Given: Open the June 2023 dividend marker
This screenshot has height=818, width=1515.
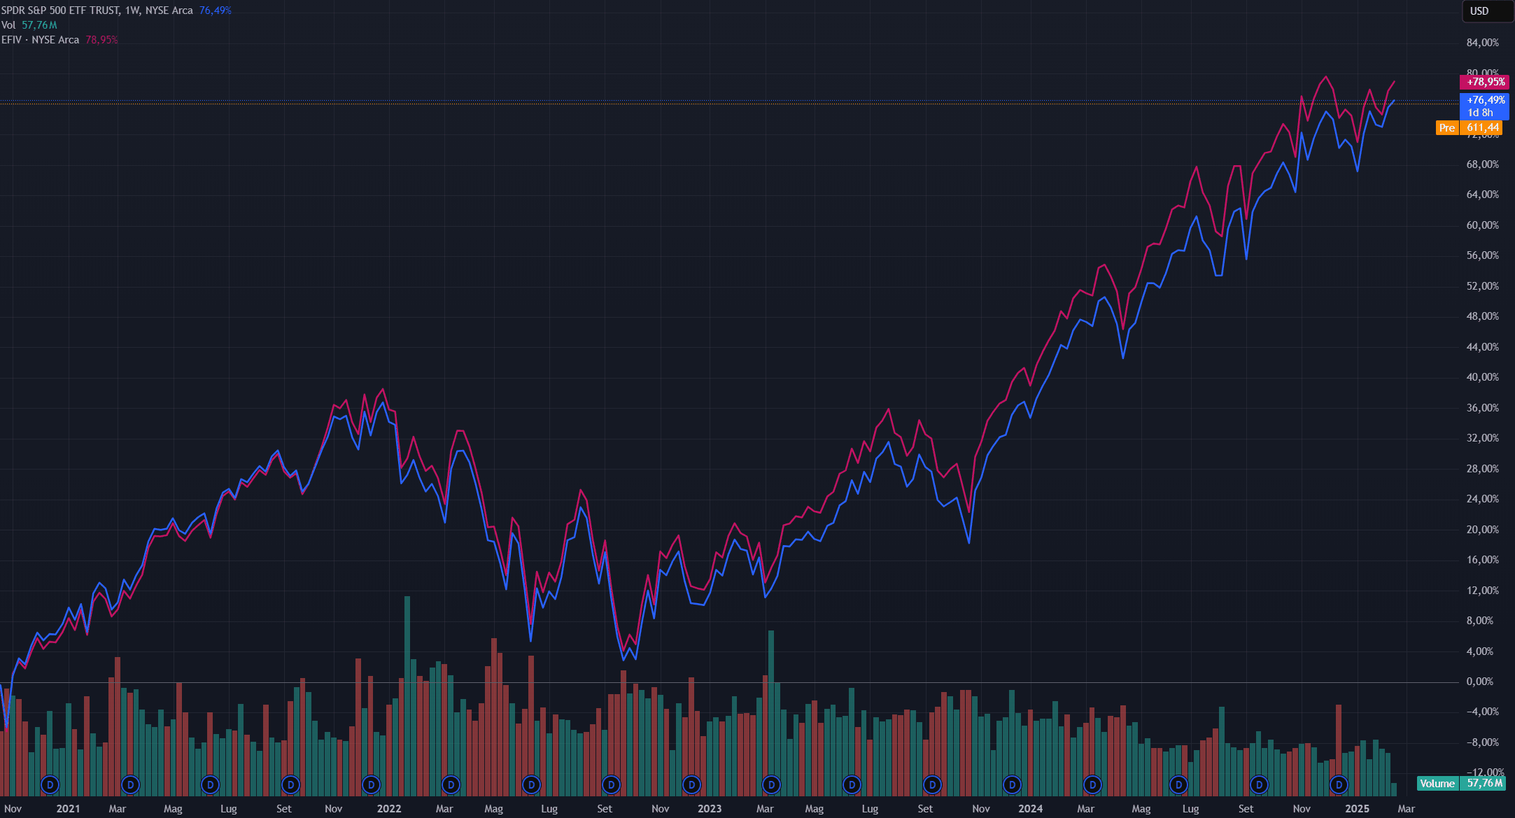Looking at the screenshot, I should pos(852,785).
